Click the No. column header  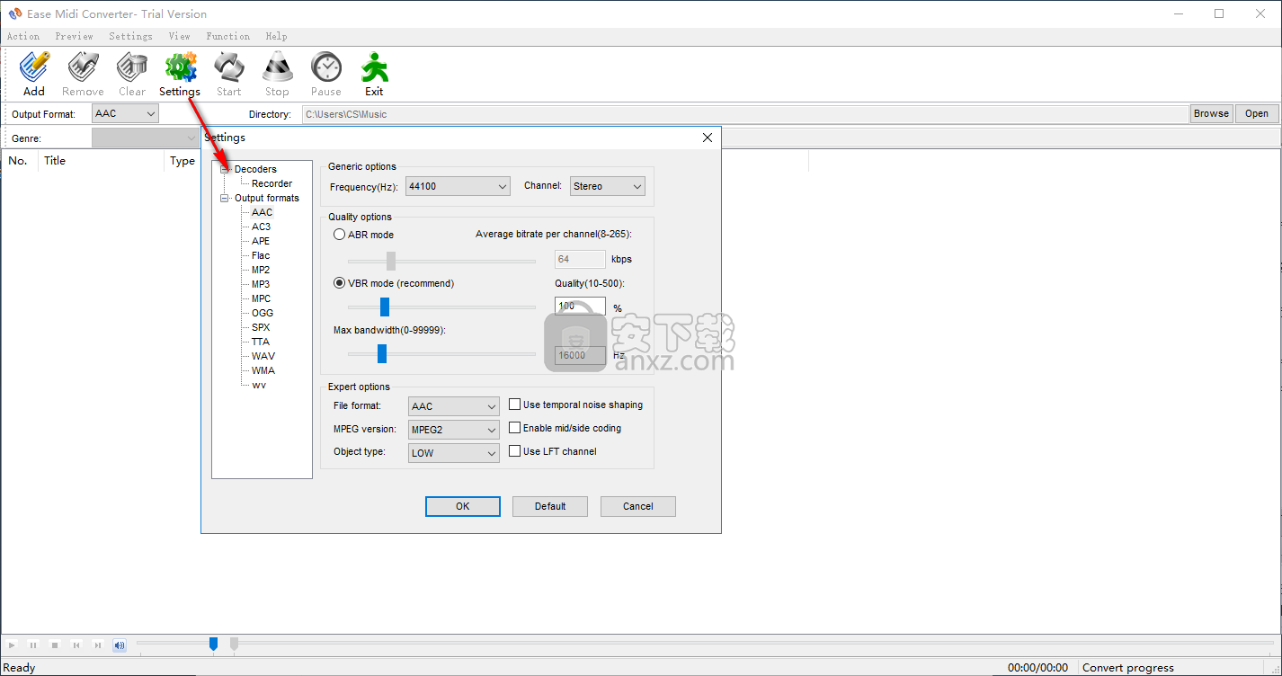pyautogui.click(x=18, y=161)
